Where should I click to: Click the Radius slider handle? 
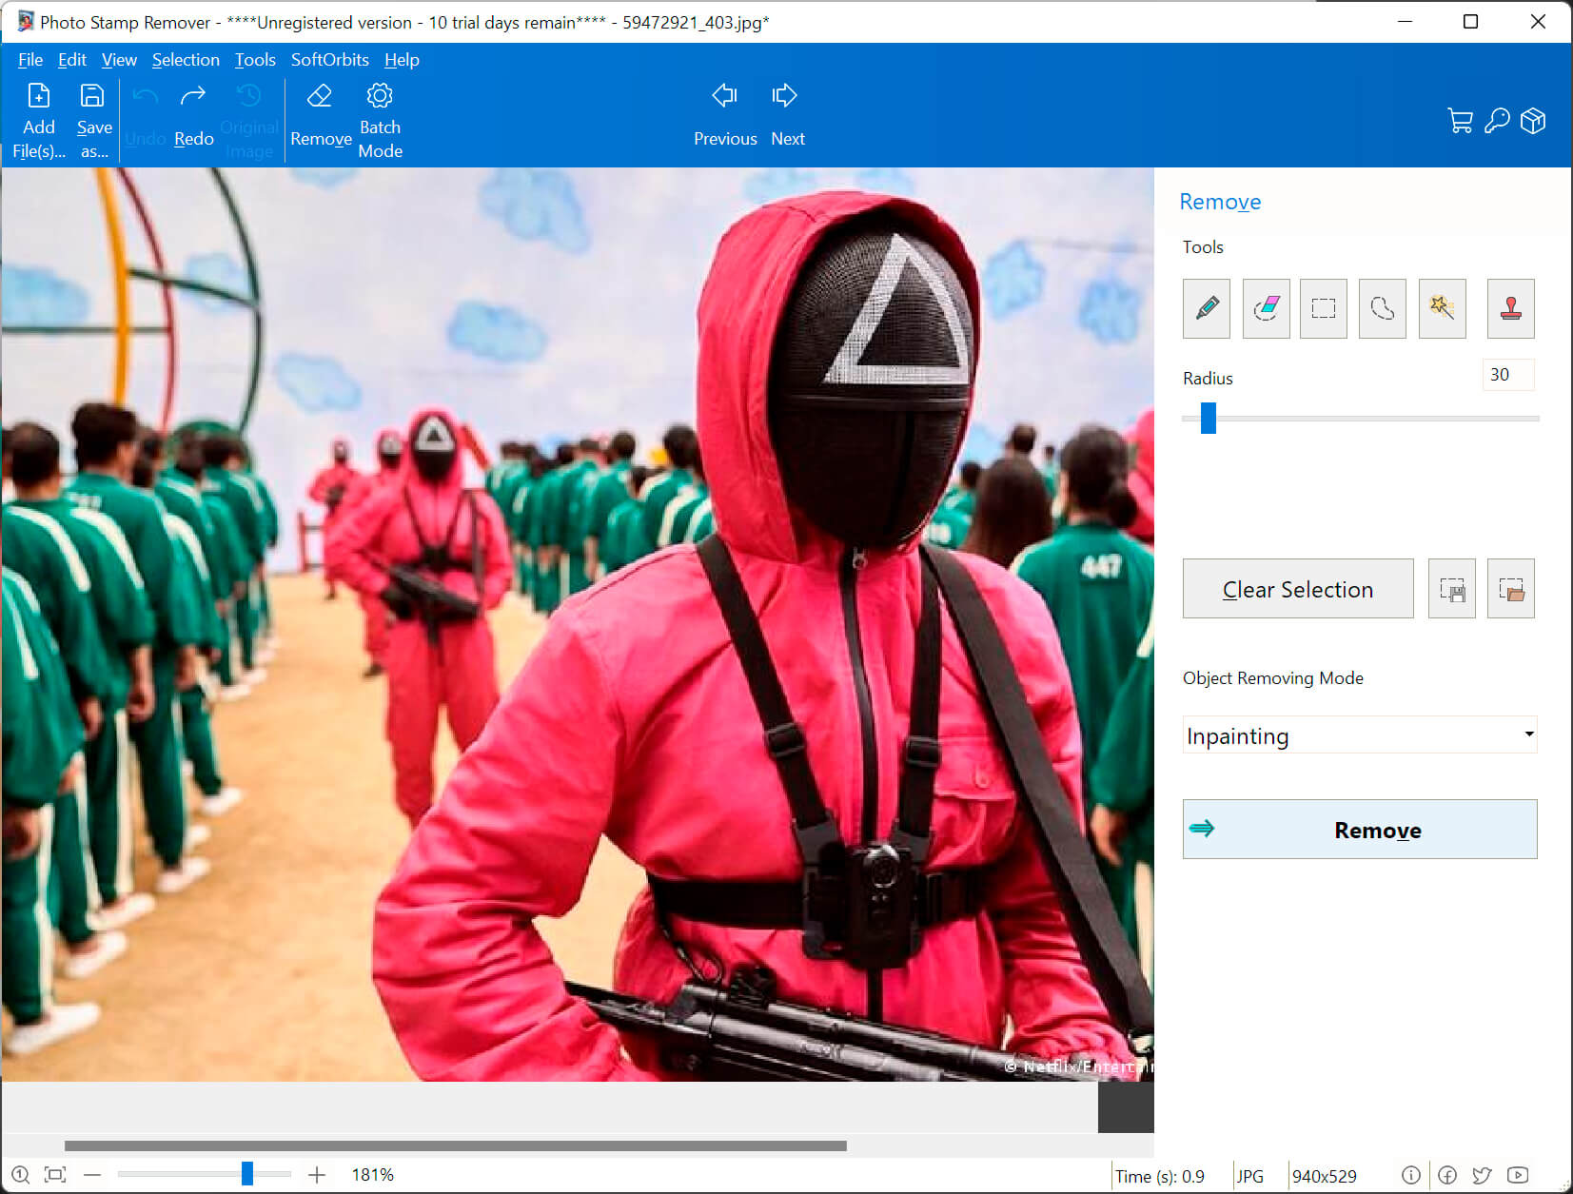pos(1209,418)
